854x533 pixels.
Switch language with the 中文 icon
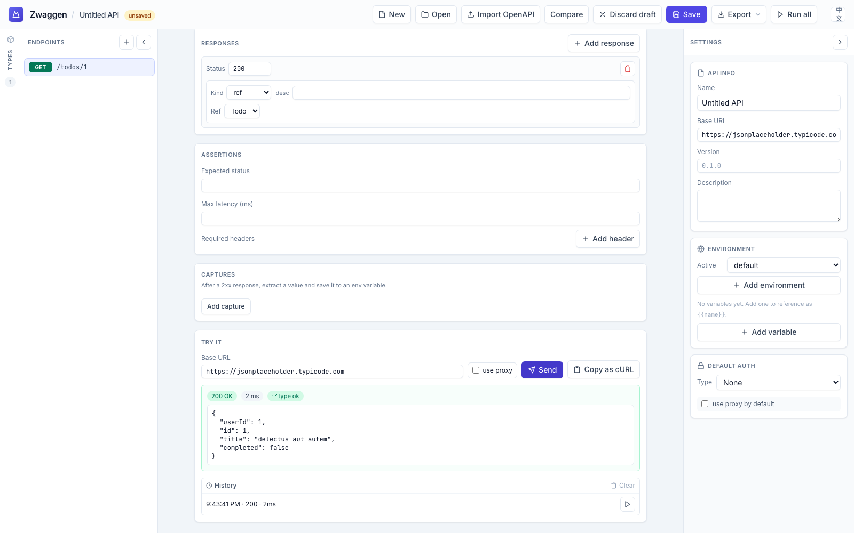(839, 14)
